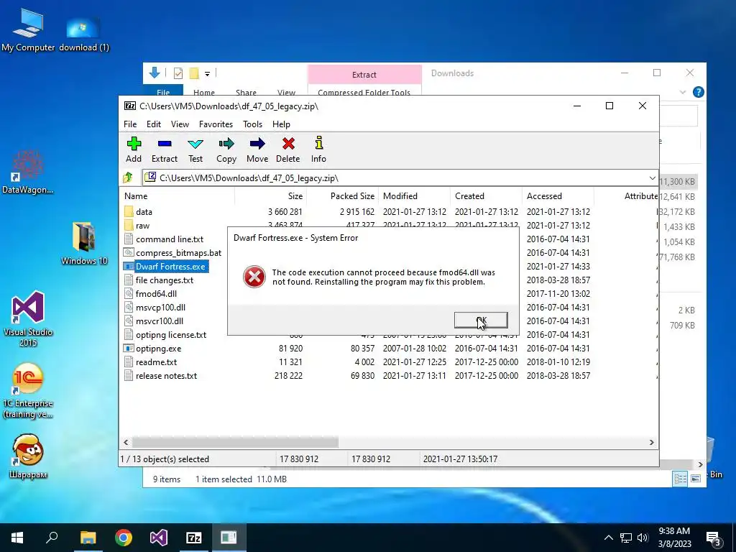This screenshot has width=736, height=552.
Task: Click the Copy toolbar icon
Action: (226, 149)
